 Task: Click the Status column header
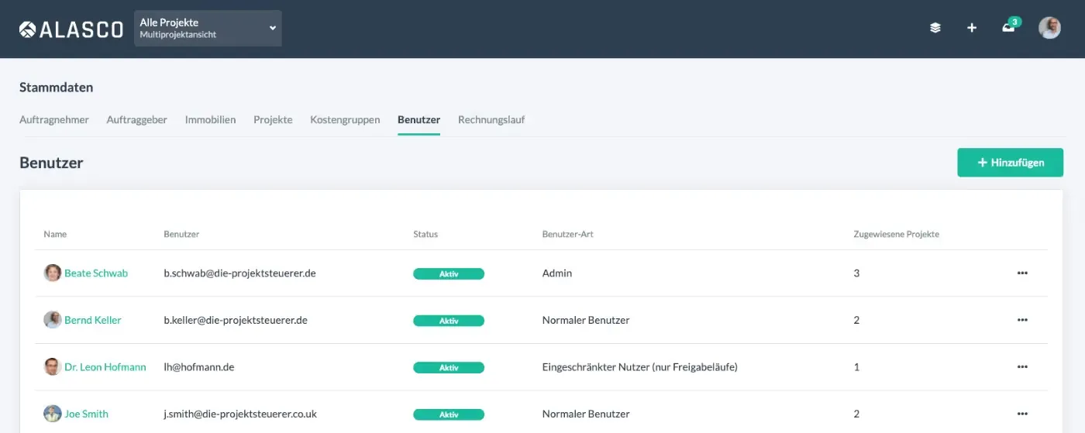coord(425,234)
